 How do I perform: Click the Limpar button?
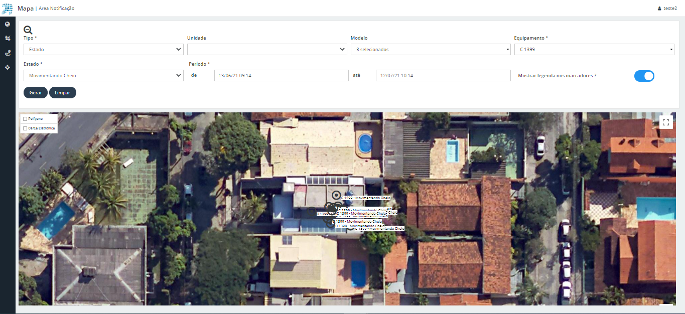(x=63, y=93)
